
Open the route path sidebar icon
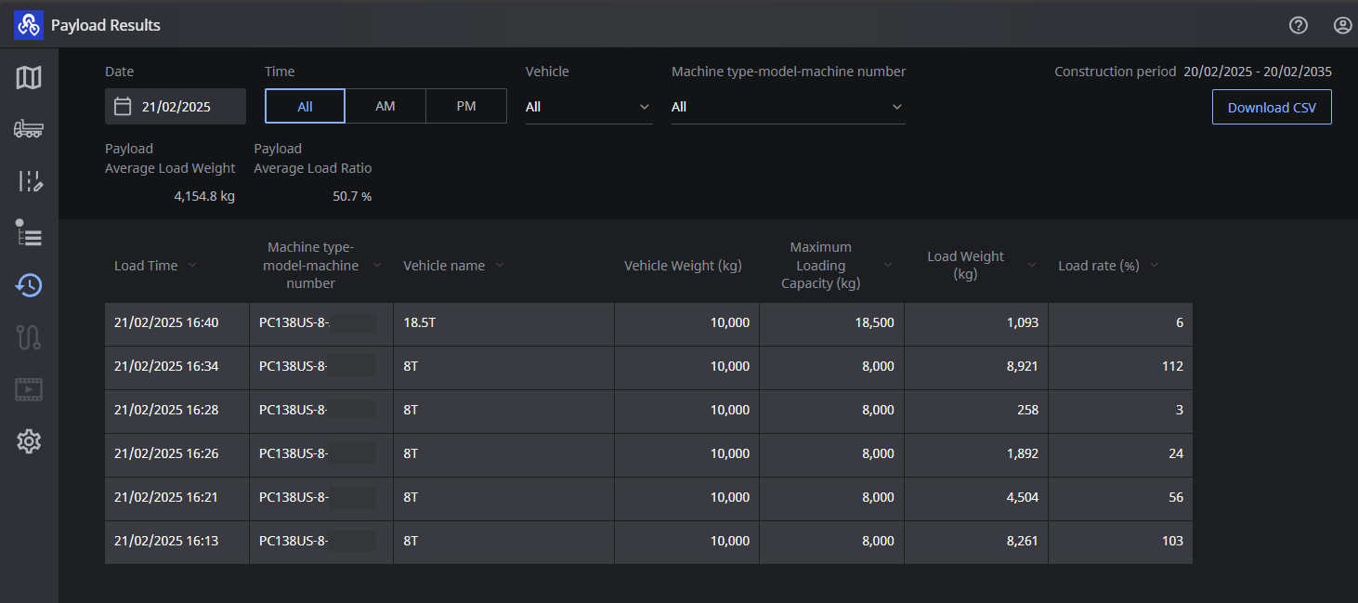29,337
